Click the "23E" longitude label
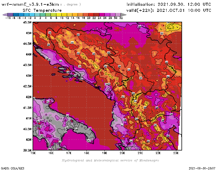 (x=176, y=153)
